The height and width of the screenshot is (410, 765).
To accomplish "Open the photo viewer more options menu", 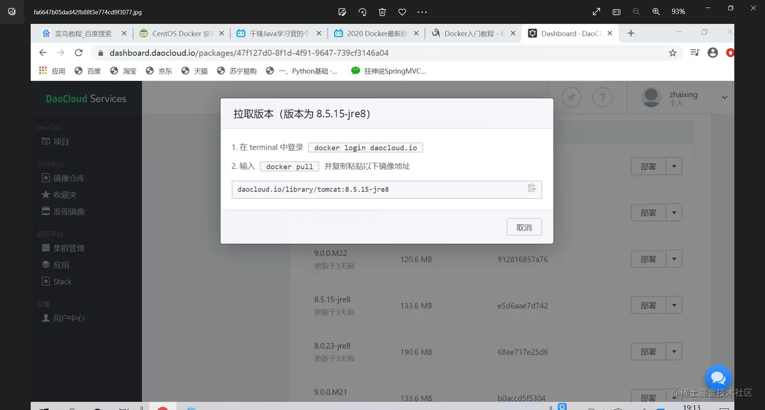I will click(422, 12).
